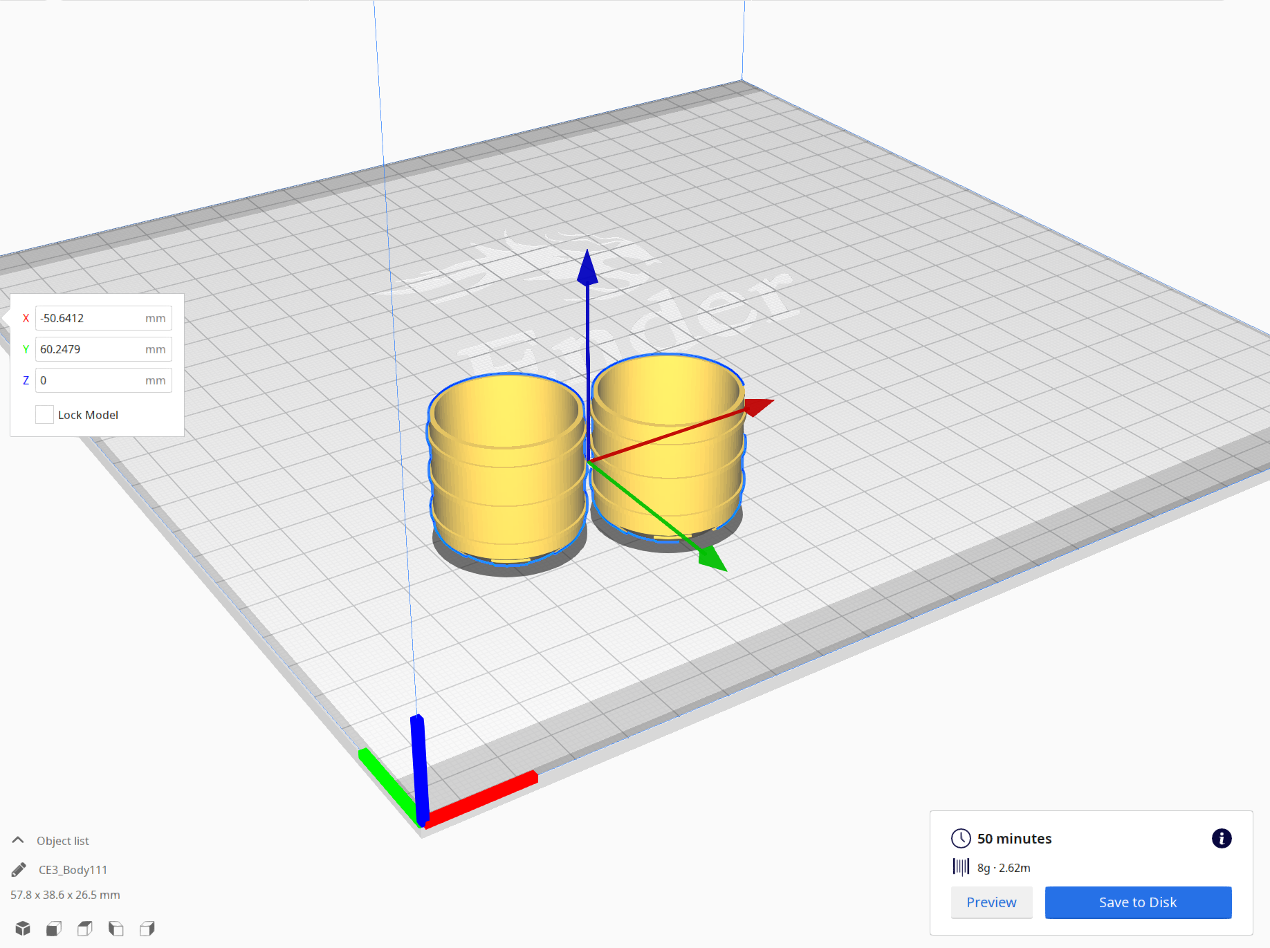Viewport: 1270px width, 948px height.
Task: Enable the Lock Model checkbox
Action: [44, 415]
